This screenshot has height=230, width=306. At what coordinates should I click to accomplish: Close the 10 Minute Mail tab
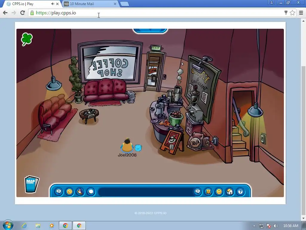115,4
